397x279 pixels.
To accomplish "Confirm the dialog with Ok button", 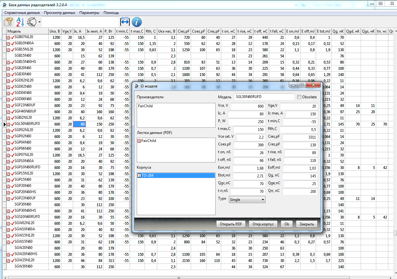I will tap(287, 224).
